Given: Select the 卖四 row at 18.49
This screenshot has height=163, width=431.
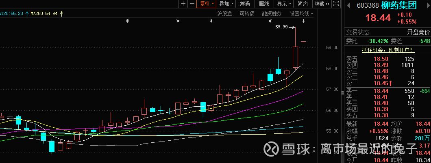Looking at the screenshot, I should click(387, 65).
